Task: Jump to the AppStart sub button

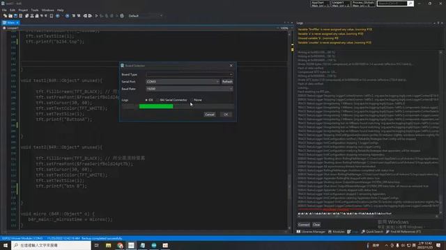Action: click(x=320, y=3)
